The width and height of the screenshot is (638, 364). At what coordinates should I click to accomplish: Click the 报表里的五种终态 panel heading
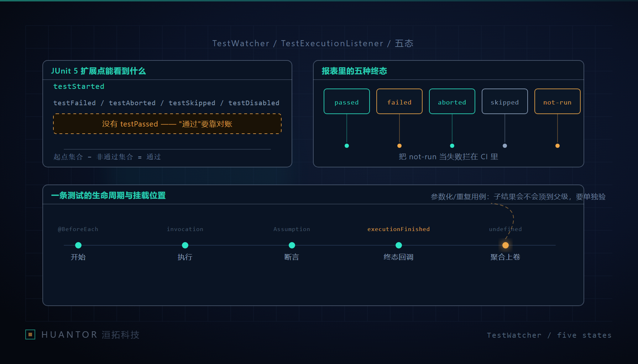coord(354,71)
